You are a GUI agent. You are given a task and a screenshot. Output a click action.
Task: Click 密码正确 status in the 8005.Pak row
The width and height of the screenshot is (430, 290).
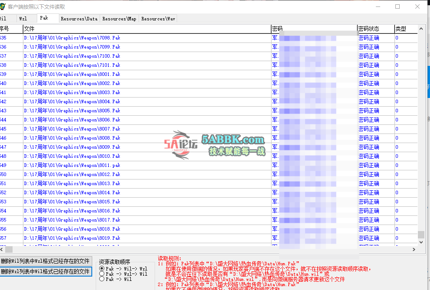(x=369, y=111)
